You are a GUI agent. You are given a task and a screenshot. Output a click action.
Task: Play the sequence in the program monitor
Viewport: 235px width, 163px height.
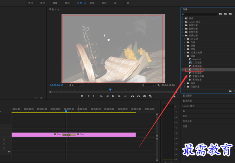pos(113,96)
